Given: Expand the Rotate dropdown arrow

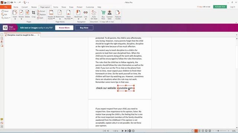Looking at the screenshot, I should pos(21,19).
